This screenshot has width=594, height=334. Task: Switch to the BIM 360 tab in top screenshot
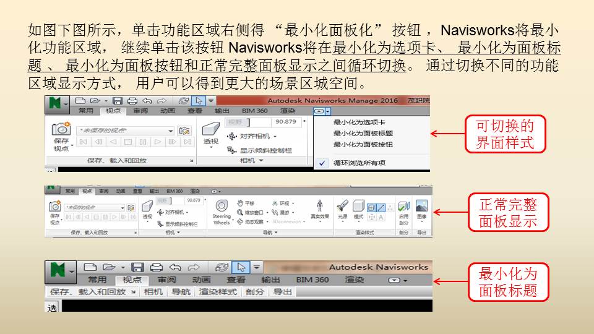(254, 111)
